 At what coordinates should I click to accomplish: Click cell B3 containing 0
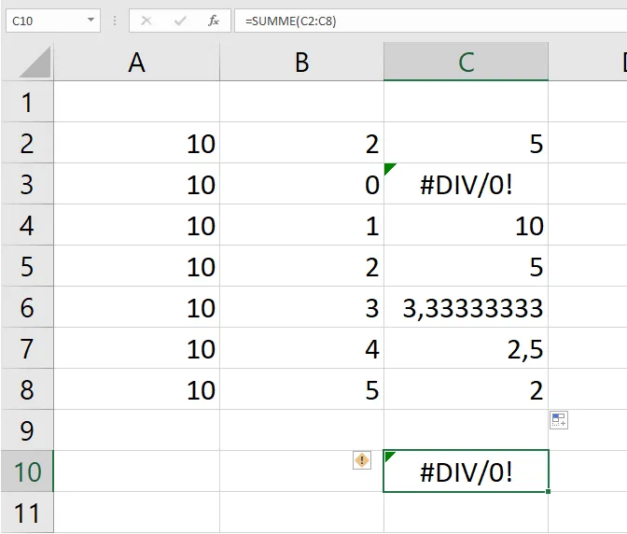pyautogui.click(x=301, y=185)
